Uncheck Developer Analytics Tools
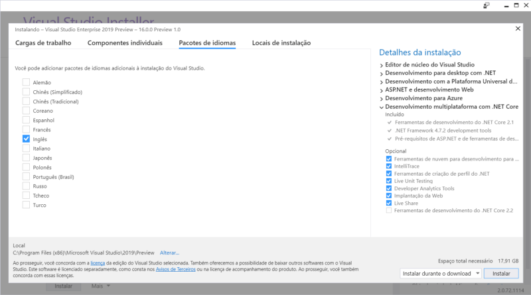Screen dimensions: 531x295 pyautogui.click(x=389, y=188)
